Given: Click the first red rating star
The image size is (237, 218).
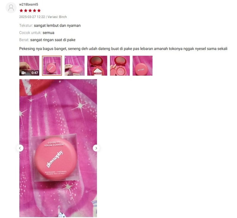Looking at the screenshot, I should 21,11.
